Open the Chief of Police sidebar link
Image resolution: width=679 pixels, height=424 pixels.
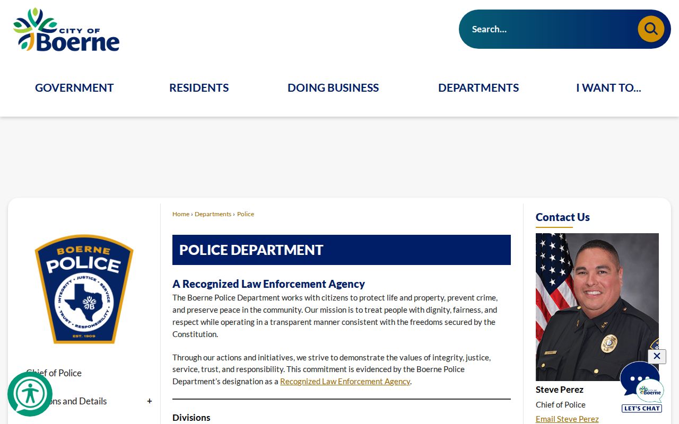pyautogui.click(x=54, y=373)
